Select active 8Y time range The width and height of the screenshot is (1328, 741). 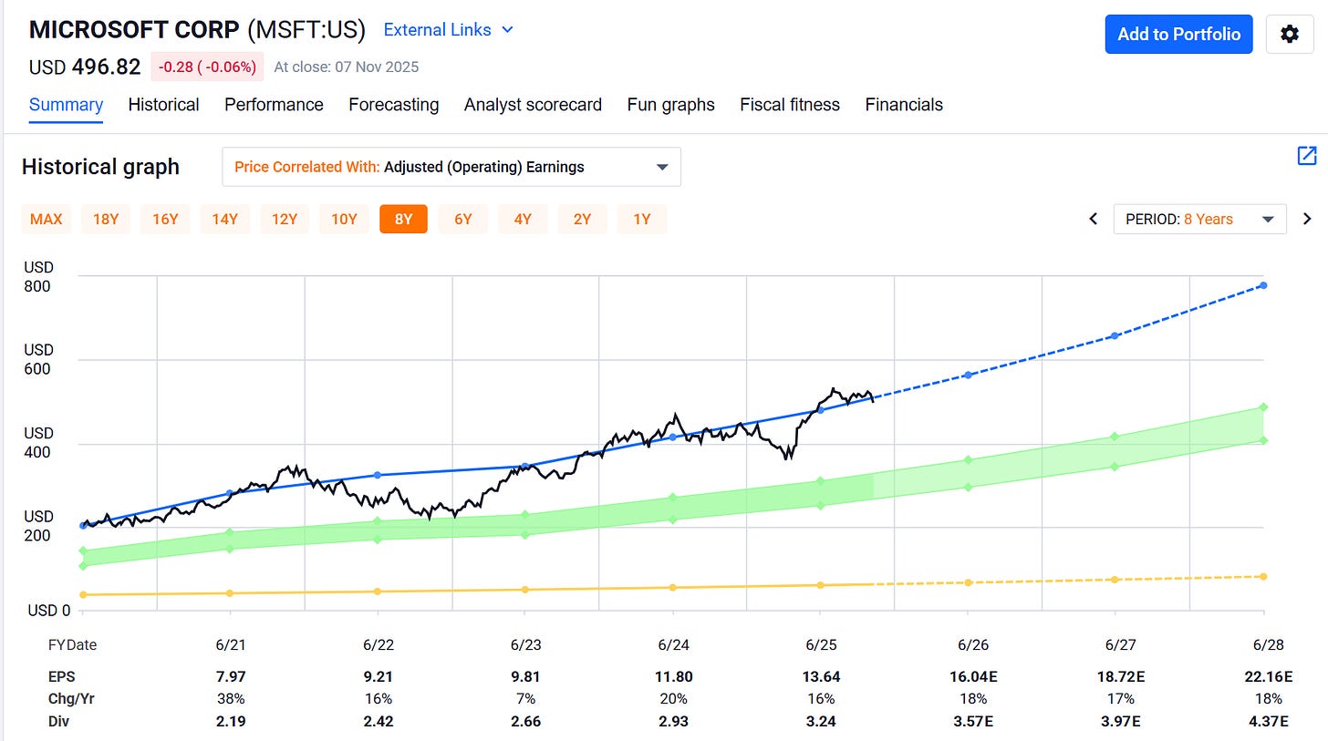coord(403,219)
